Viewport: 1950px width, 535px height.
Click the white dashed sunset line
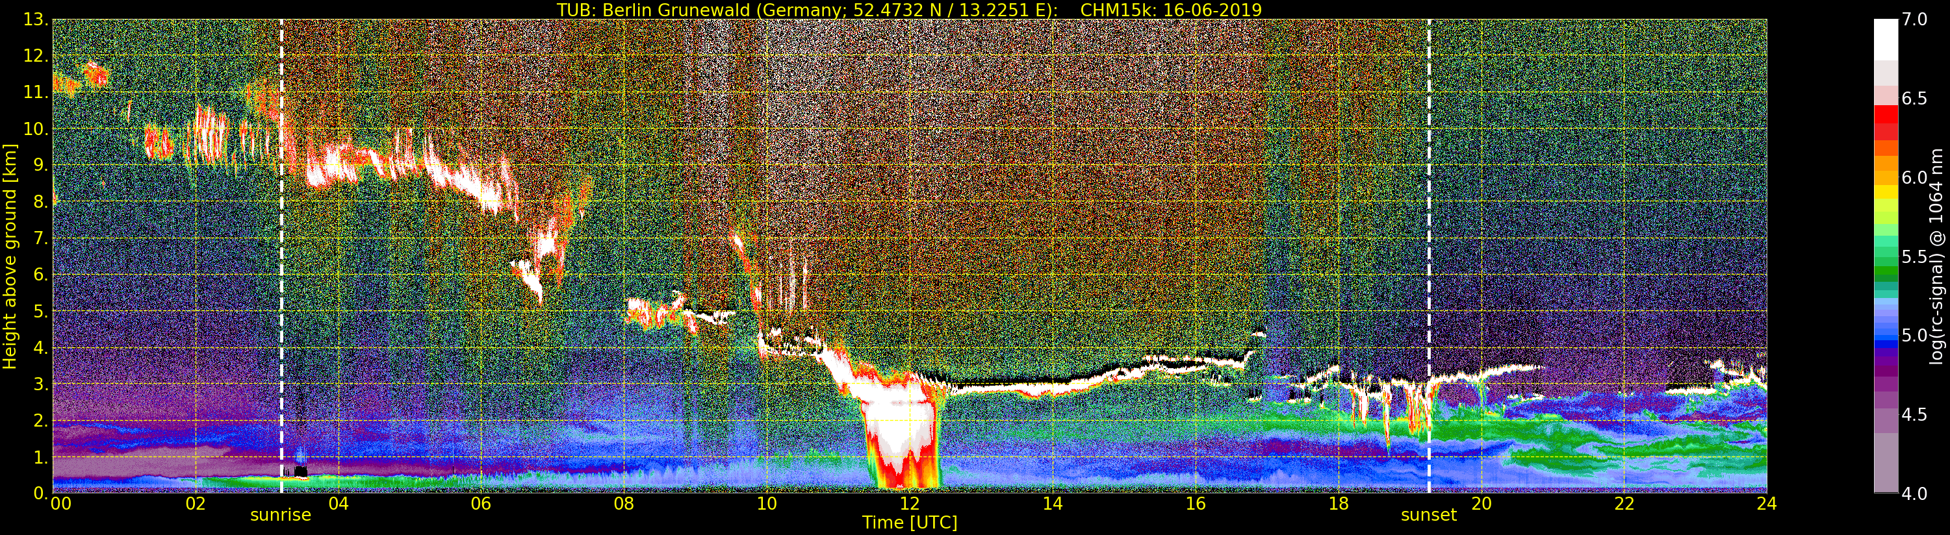coord(1428,256)
